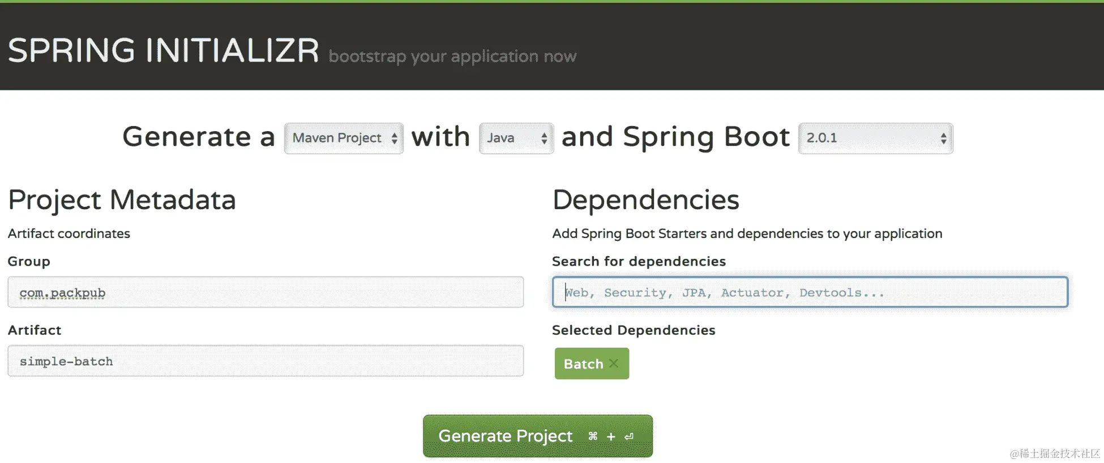Click the SPRING INITIALIZR header title
Screen dimensions: 1104x463
click(164, 50)
